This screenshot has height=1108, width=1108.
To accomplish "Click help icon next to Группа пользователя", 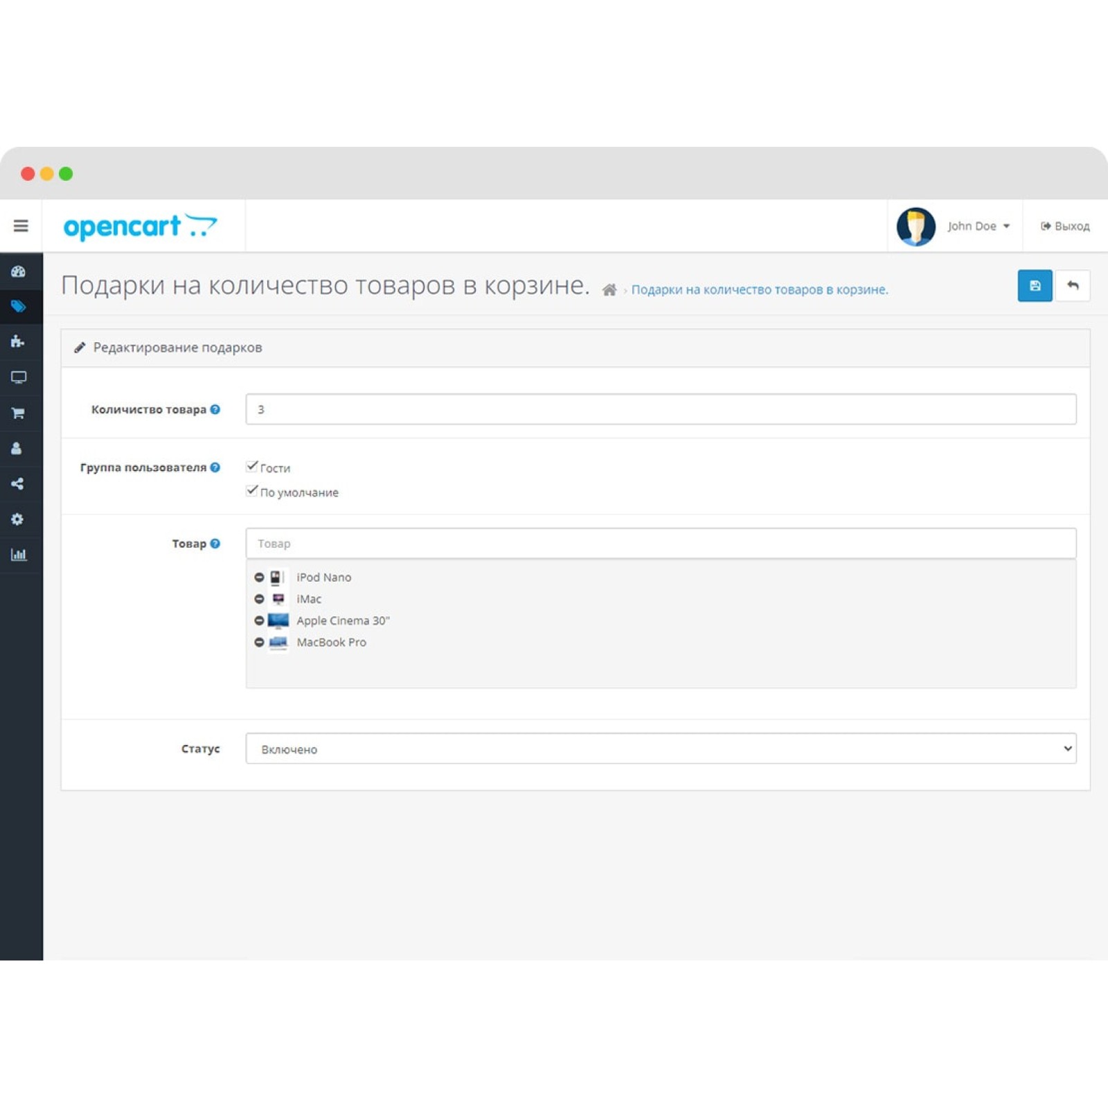I will (x=215, y=467).
